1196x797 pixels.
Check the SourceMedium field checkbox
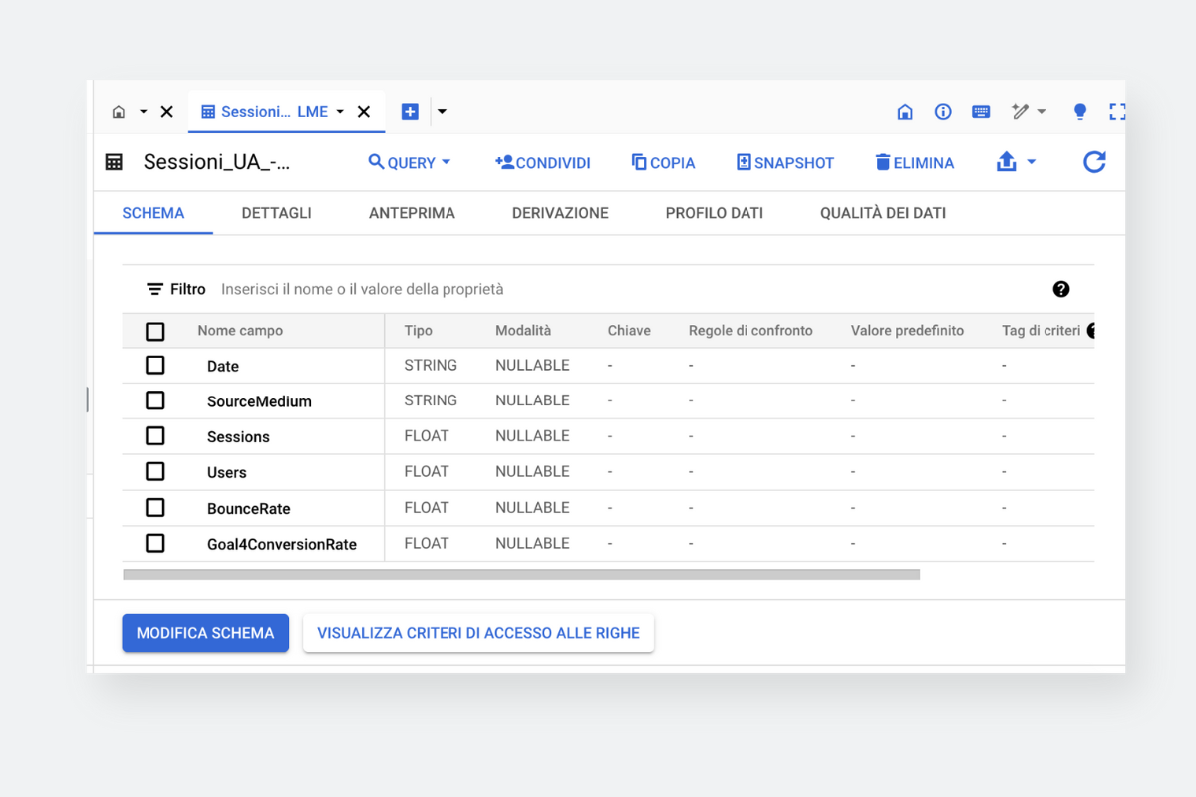(x=155, y=400)
